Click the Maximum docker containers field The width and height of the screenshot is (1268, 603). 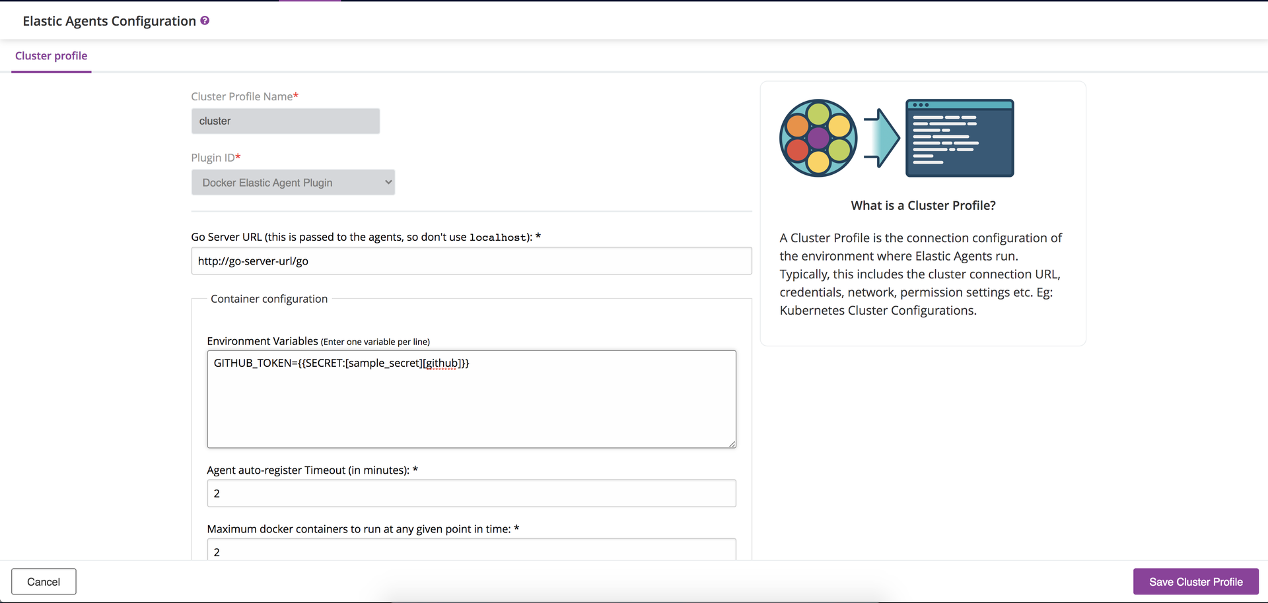472,550
